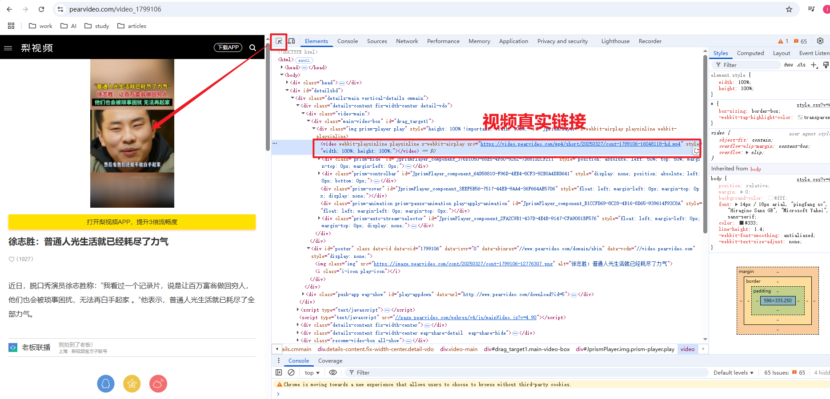The width and height of the screenshot is (830, 399).
Task: Click the transparent tap-highlight color swatch
Action: (800, 117)
